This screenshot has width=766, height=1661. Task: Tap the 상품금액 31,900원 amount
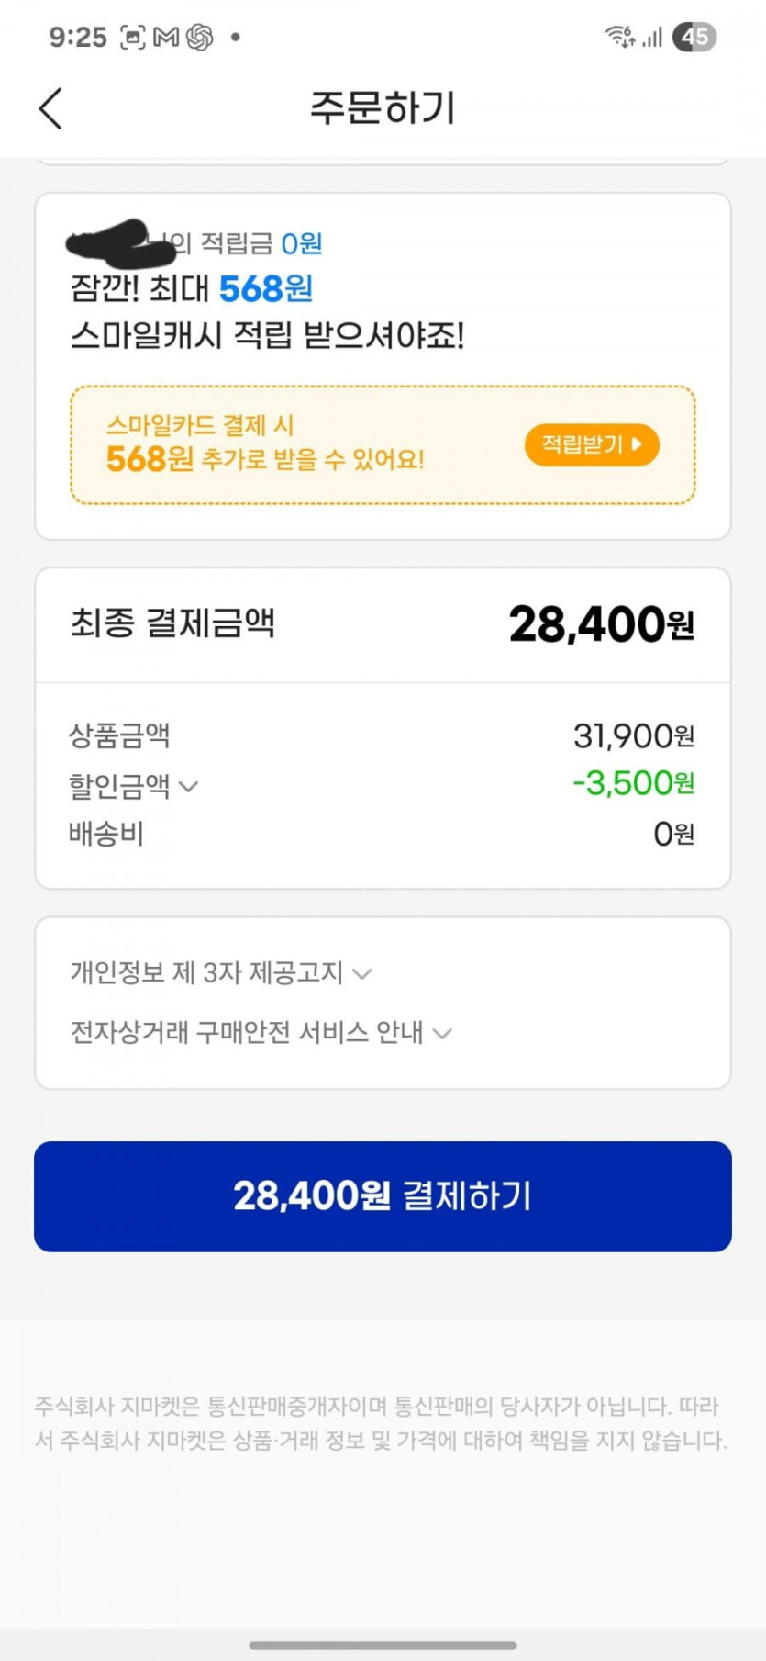coord(633,735)
